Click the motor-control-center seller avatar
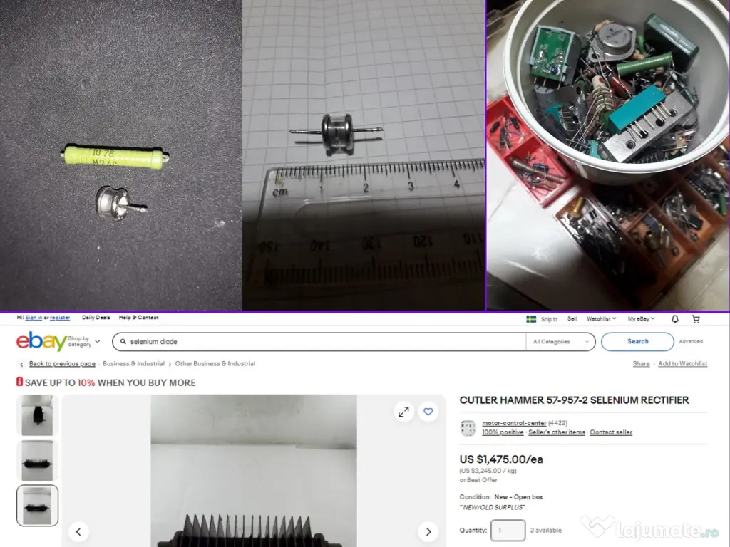 point(468,427)
